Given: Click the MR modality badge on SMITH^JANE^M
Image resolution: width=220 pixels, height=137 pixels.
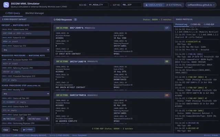Looking at the screenshot, I should coord(167,62).
